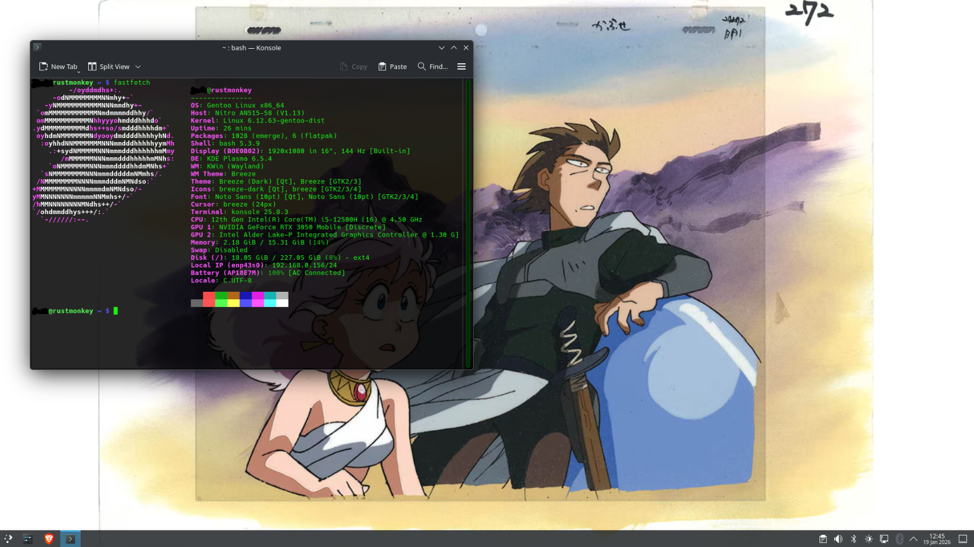Open the clipboard tray icon

[x=823, y=539]
